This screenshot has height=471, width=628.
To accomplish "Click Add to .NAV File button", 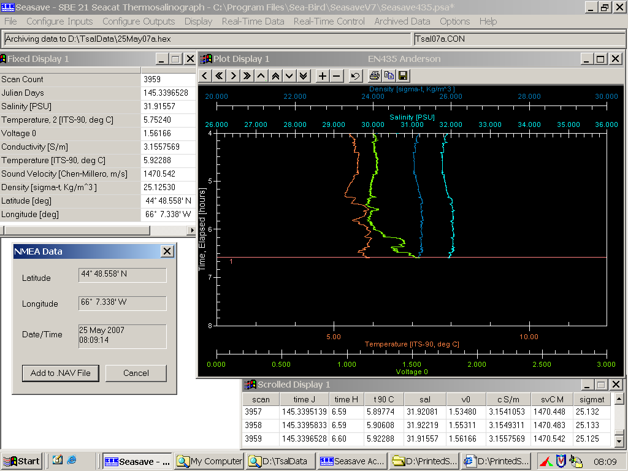I will tap(61, 373).
